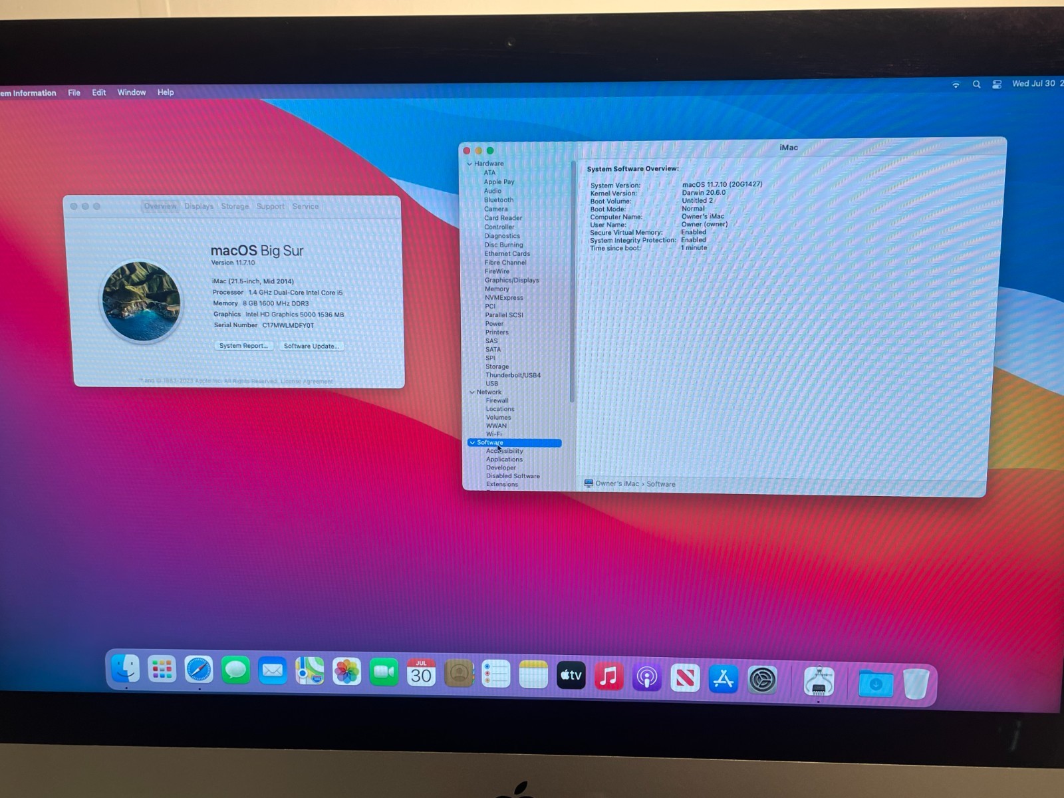Select Extensions in the sidebar
This screenshot has width=1064, height=798.
502,485
